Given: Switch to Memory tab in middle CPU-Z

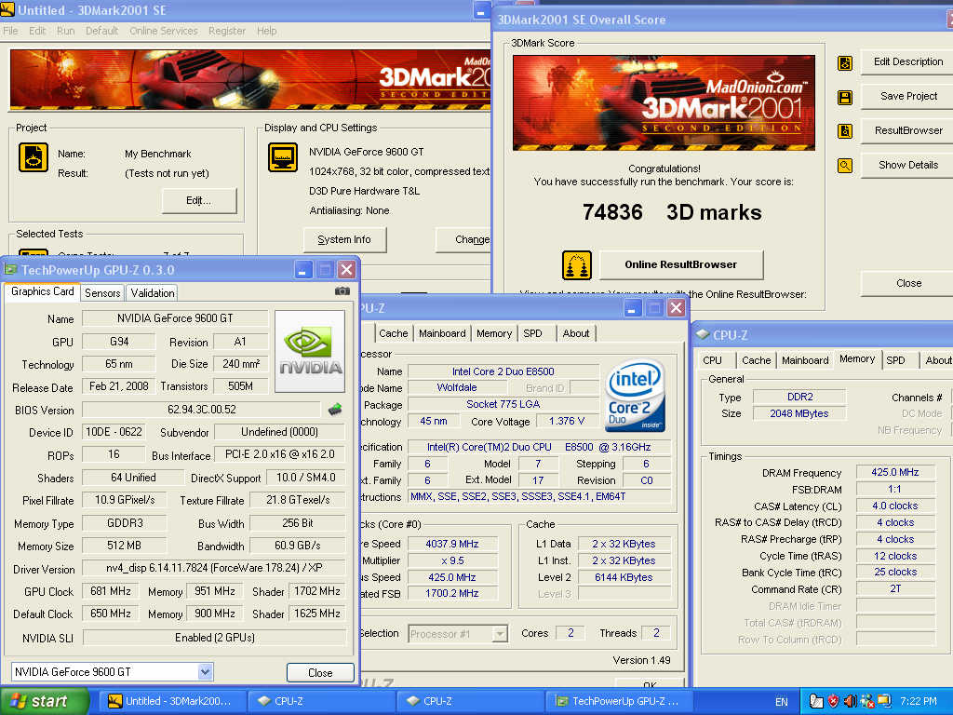Looking at the screenshot, I should 493,333.
